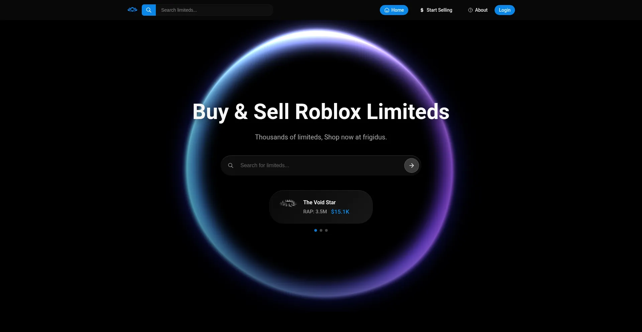Select the first carousel dot
The height and width of the screenshot is (332, 642).
(316, 230)
